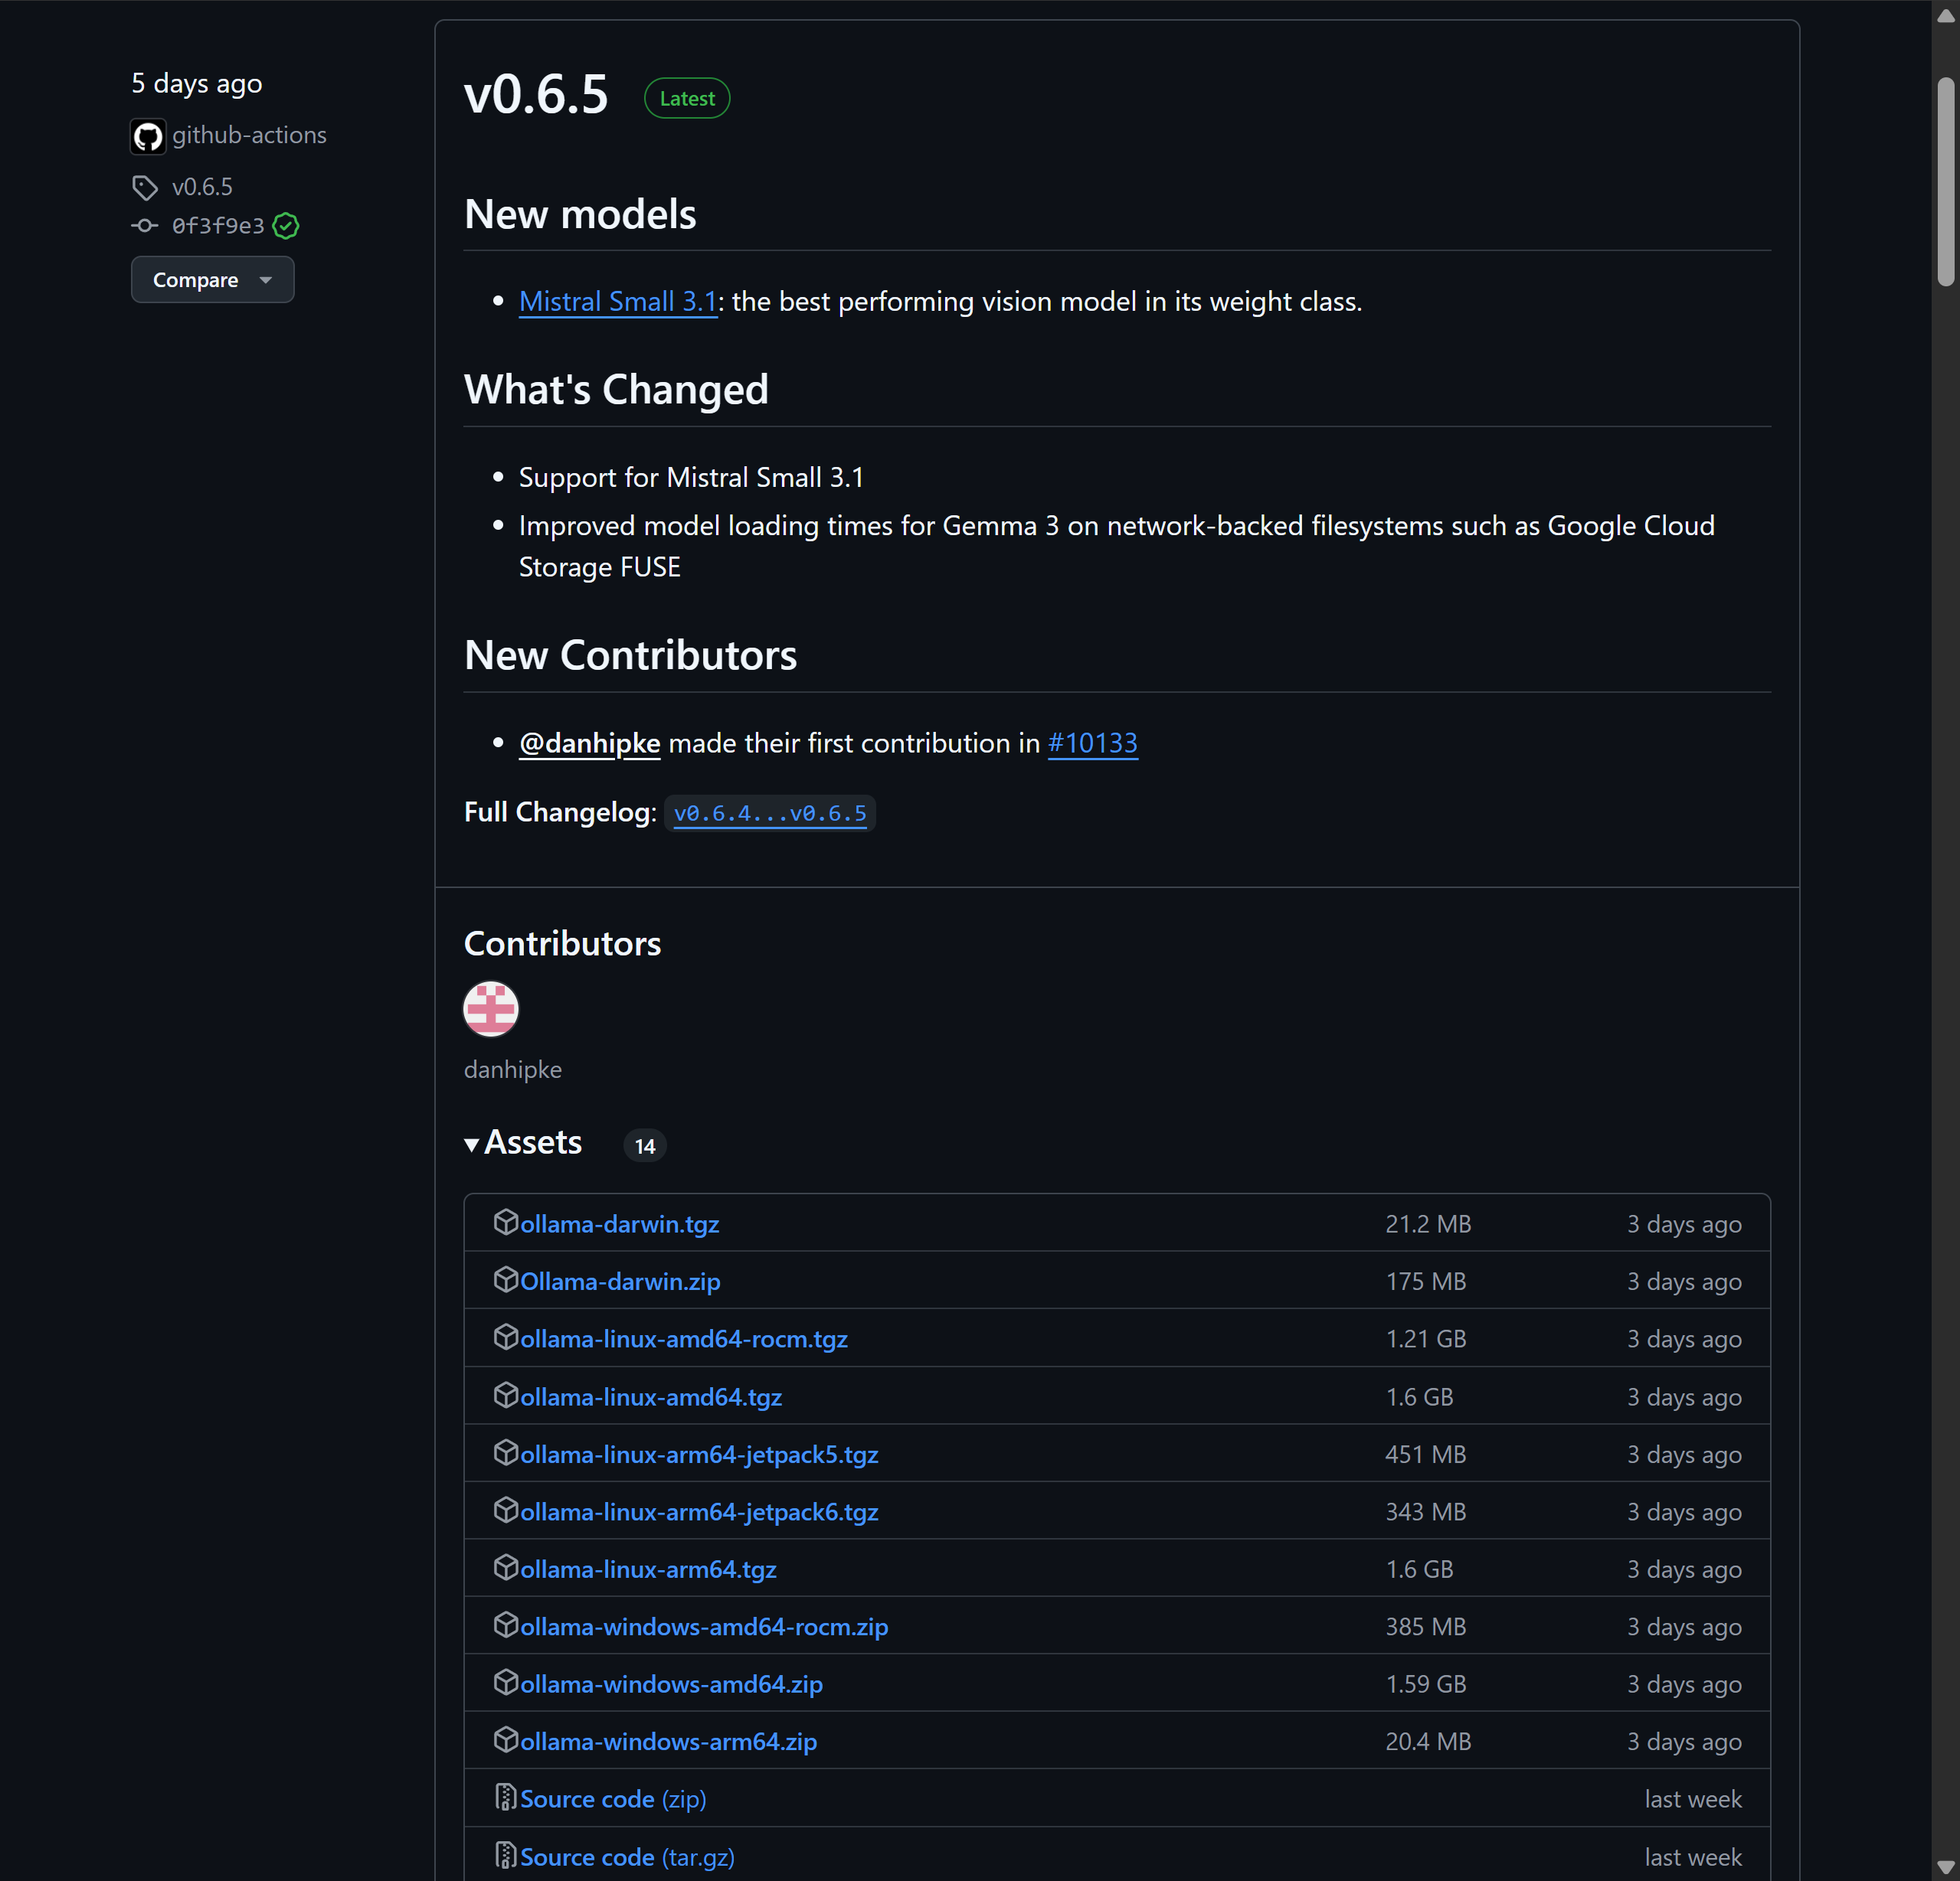
Task: Click the 'What's Changed' heading
Action: 616,390
